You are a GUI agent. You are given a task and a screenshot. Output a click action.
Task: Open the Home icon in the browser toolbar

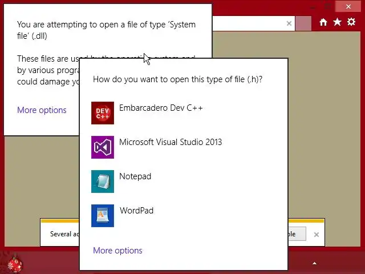[323, 22]
